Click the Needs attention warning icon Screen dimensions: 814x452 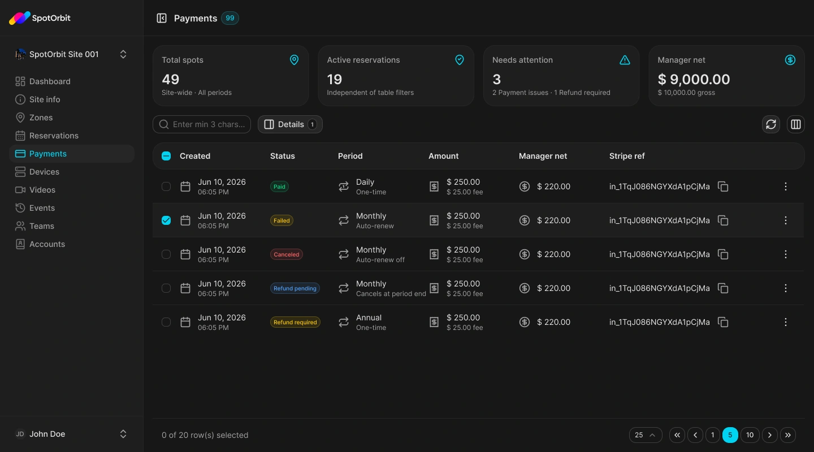coord(625,60)
